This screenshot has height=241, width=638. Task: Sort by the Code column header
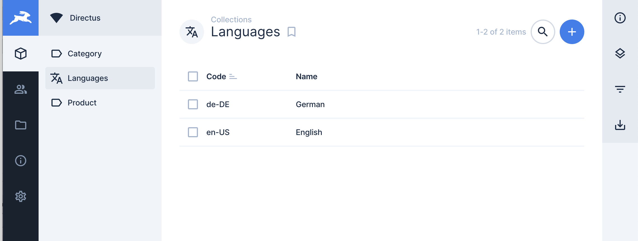[x=216, y=76]
